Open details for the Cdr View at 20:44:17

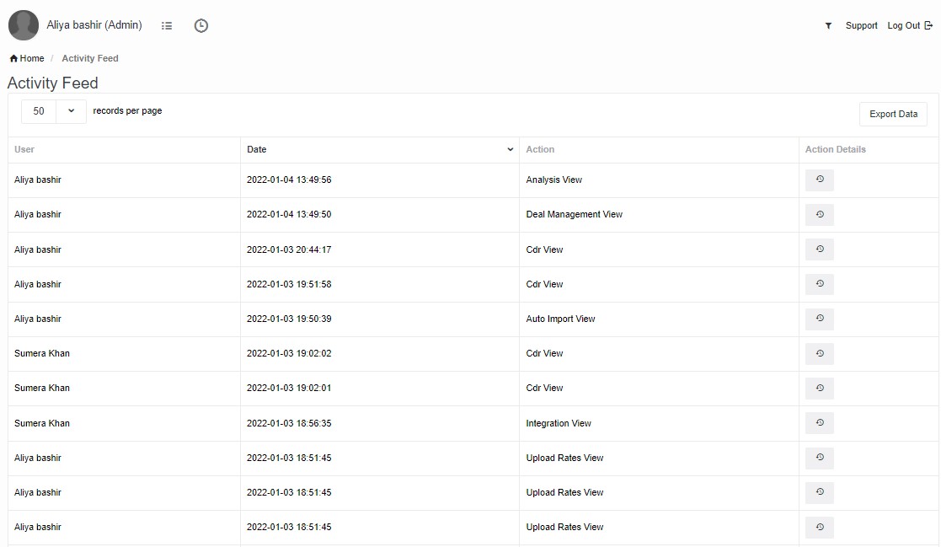pyautogui.click(x=819, y=249)
